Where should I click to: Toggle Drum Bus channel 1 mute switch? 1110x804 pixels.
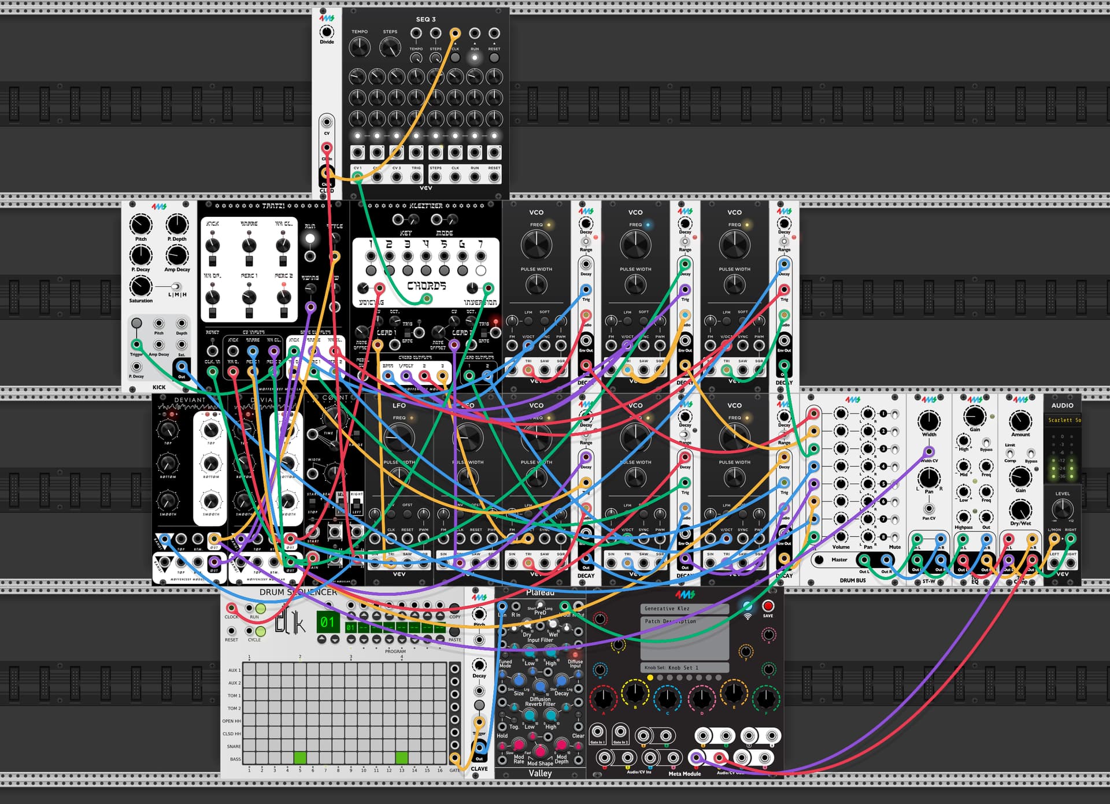click(895, 414)
